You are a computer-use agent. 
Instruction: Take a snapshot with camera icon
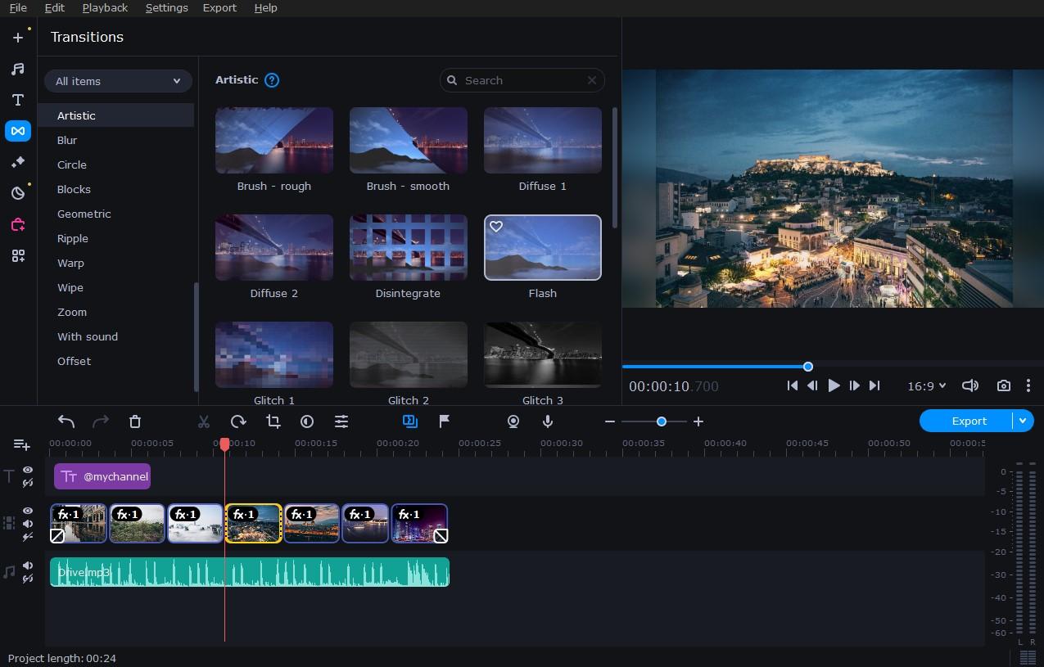1003,385
